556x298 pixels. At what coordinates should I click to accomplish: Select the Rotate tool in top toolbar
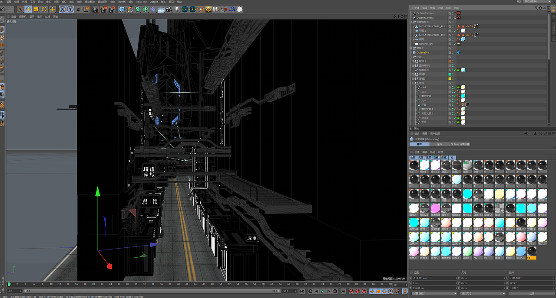[x=44, y=9]
